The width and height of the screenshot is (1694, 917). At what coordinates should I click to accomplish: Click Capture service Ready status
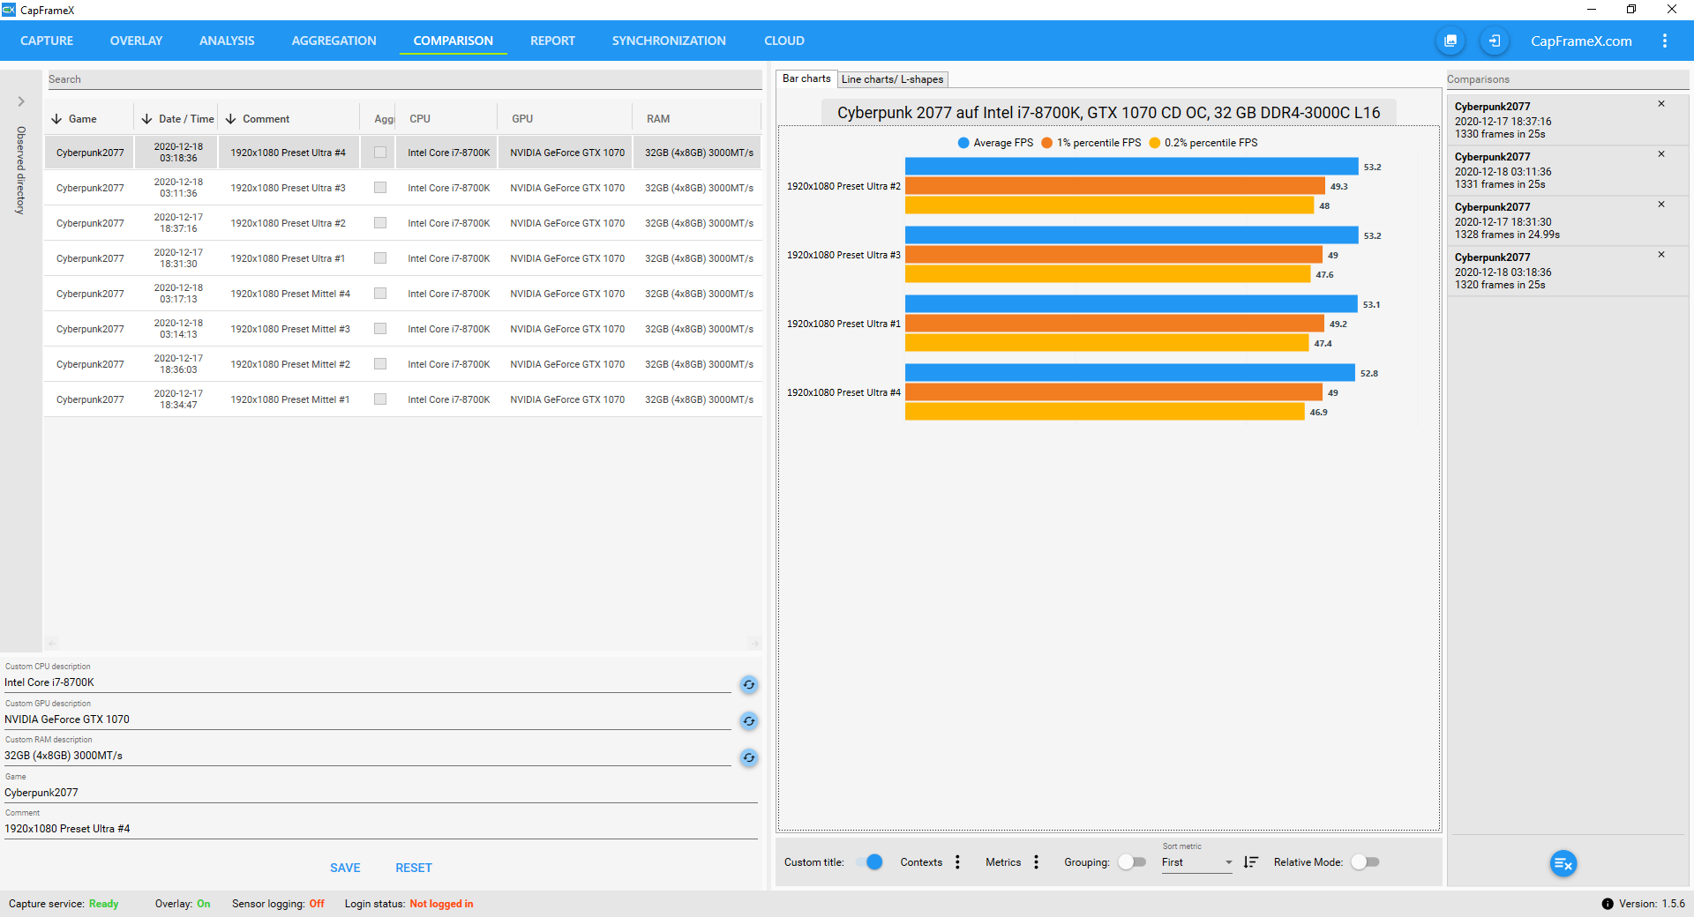click(103, 904)
